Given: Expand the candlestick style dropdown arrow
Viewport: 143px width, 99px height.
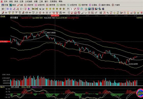Looking at the screenshot, I should 23,9.
